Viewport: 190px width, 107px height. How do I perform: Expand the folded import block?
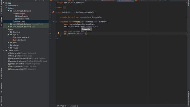[65, 7]
